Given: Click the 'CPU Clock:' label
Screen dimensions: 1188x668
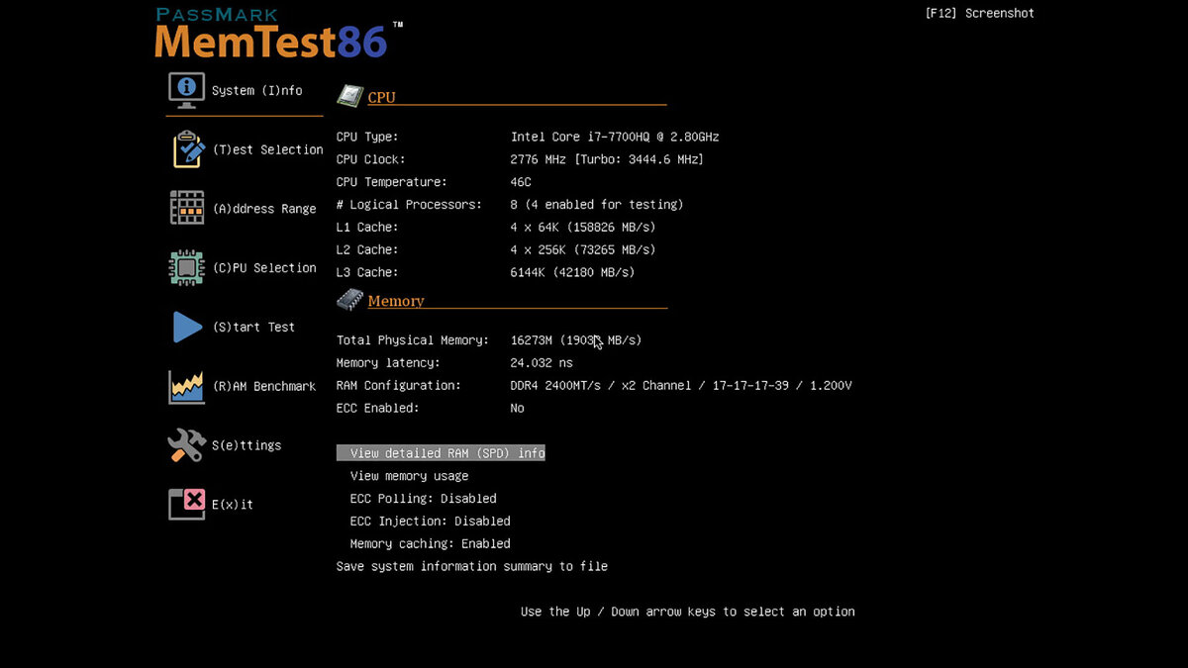Looking at the screenshot, I should tap(371, 159).
